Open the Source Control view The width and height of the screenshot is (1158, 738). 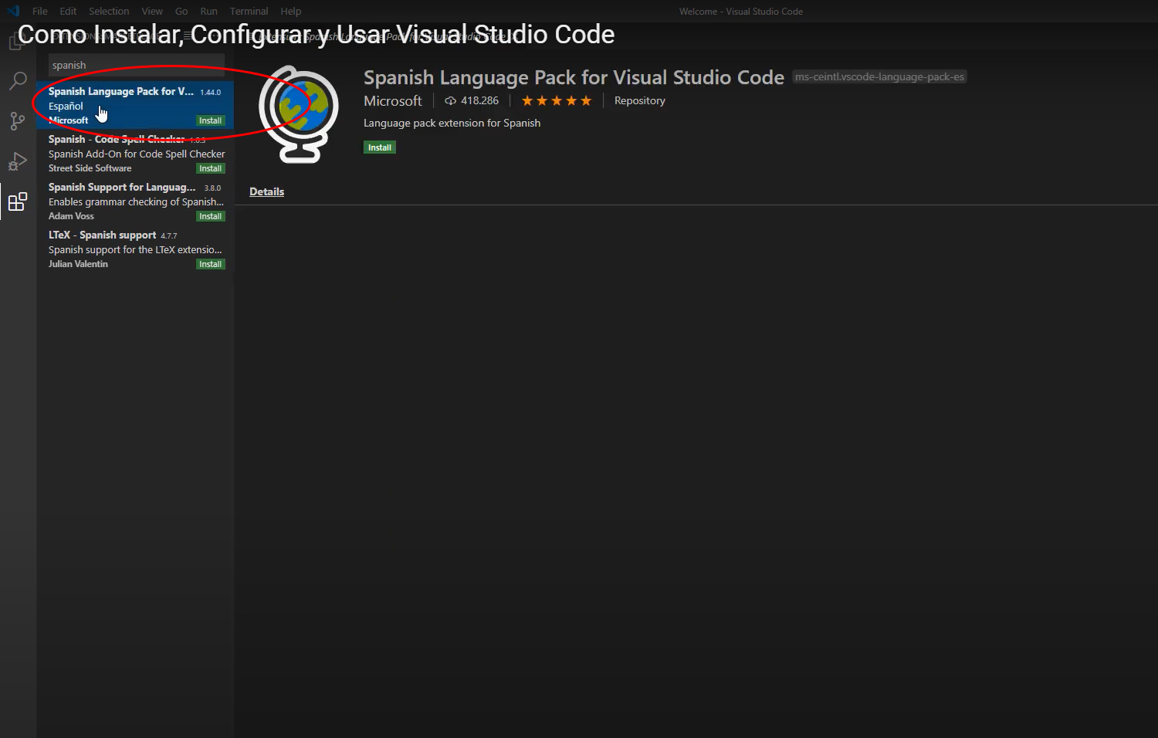pos(18,121)
